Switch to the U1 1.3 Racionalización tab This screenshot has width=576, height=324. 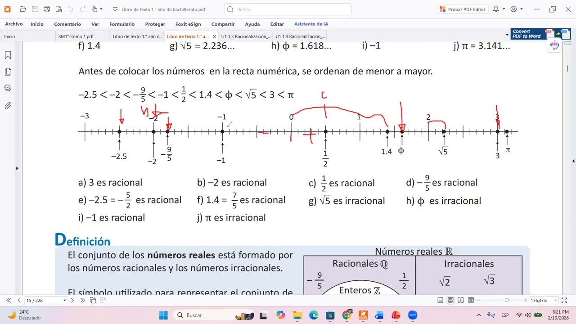tap(245, 36)
